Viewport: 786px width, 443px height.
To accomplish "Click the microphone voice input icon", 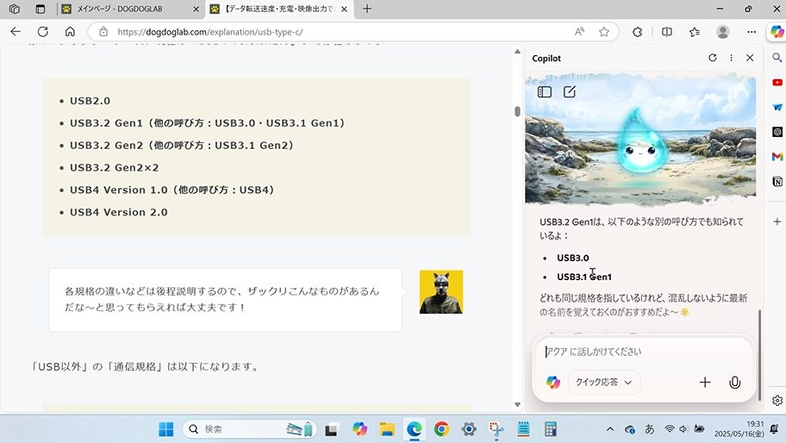I will (x=734, y=383).
